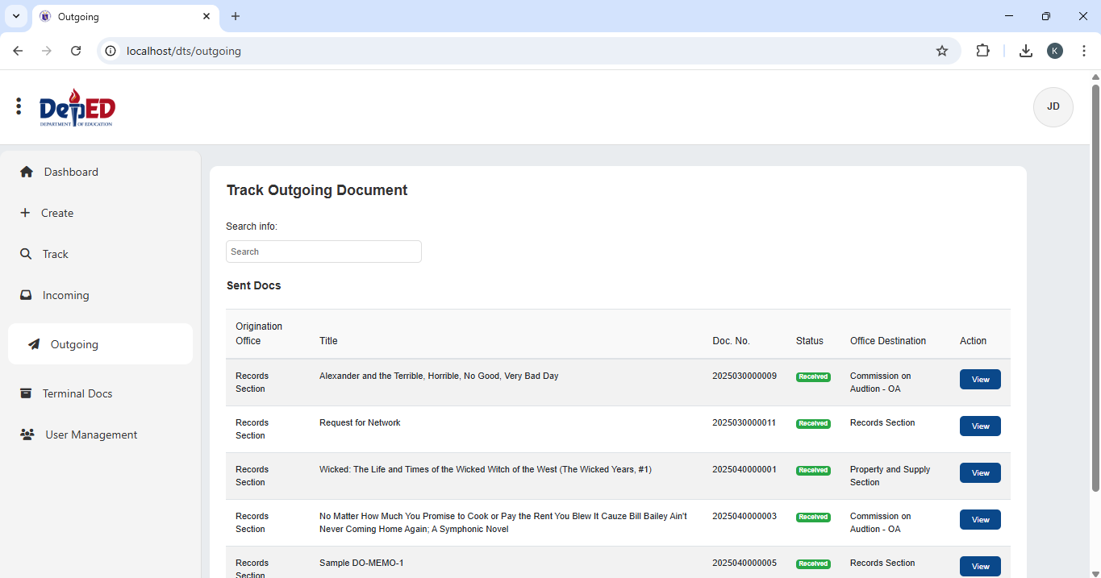Click Received badge for Request for Network
The image size is (1101, 578).
coord(813,423)
